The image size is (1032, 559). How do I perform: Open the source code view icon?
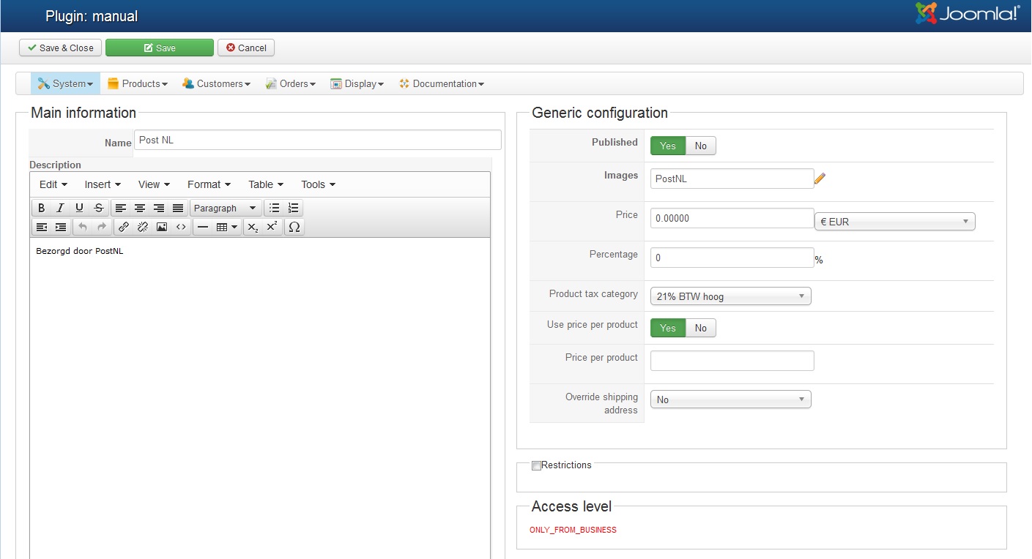[x=181, y=228]
